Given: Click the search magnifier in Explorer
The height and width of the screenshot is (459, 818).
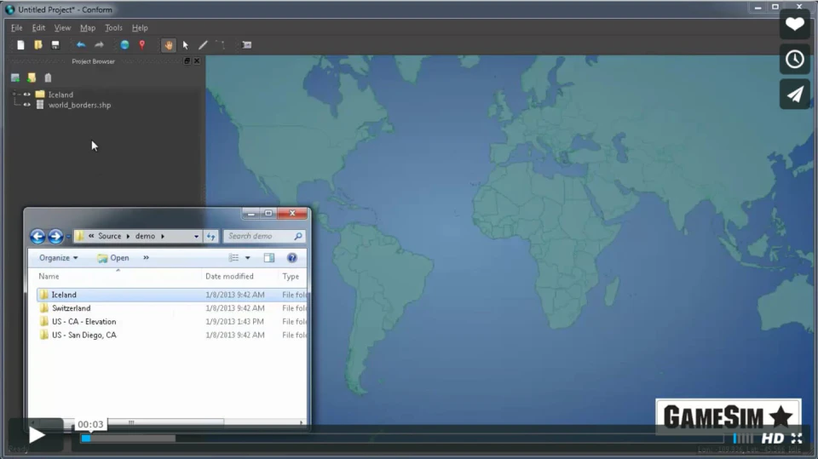Looking at the screenshot, I should point(298,236).
